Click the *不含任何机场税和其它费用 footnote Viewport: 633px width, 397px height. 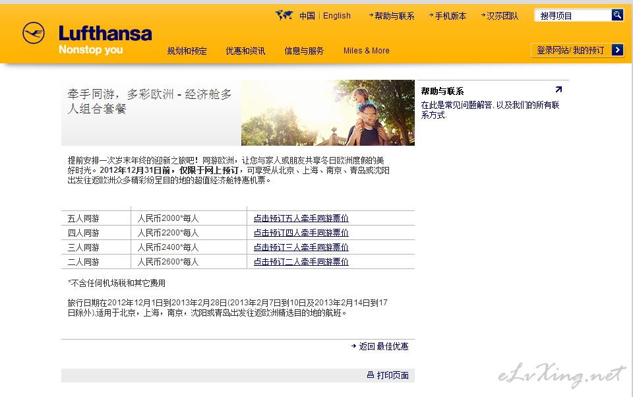coord(117,283)
